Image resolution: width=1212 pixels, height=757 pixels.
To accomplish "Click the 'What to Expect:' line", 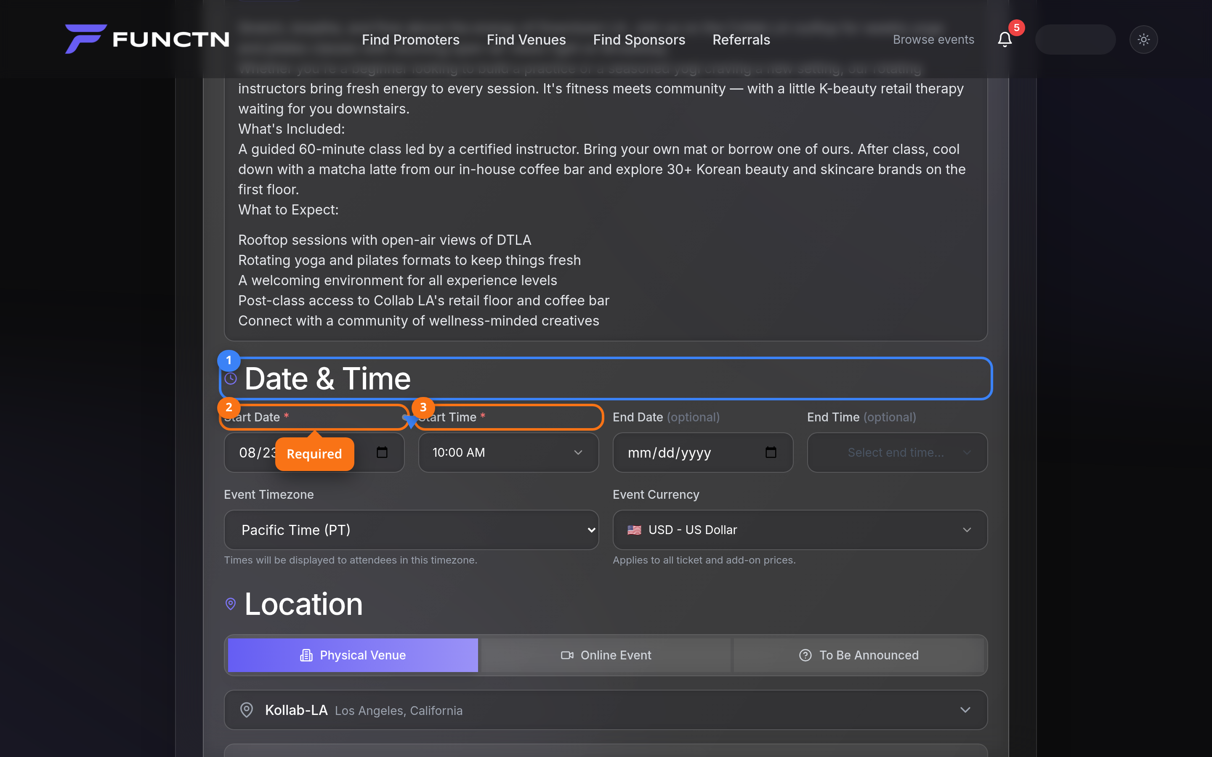I will 288,209.
